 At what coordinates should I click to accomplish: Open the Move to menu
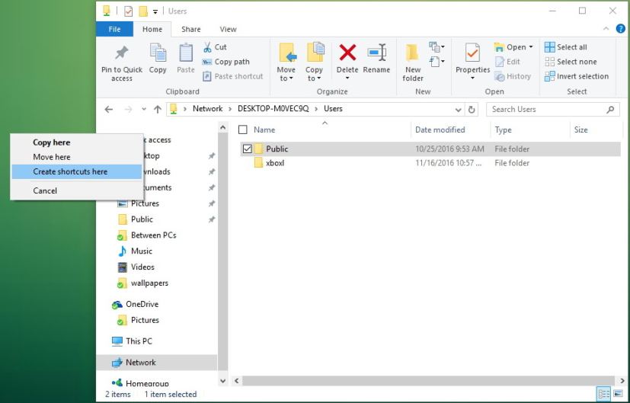tap(286, 62)
